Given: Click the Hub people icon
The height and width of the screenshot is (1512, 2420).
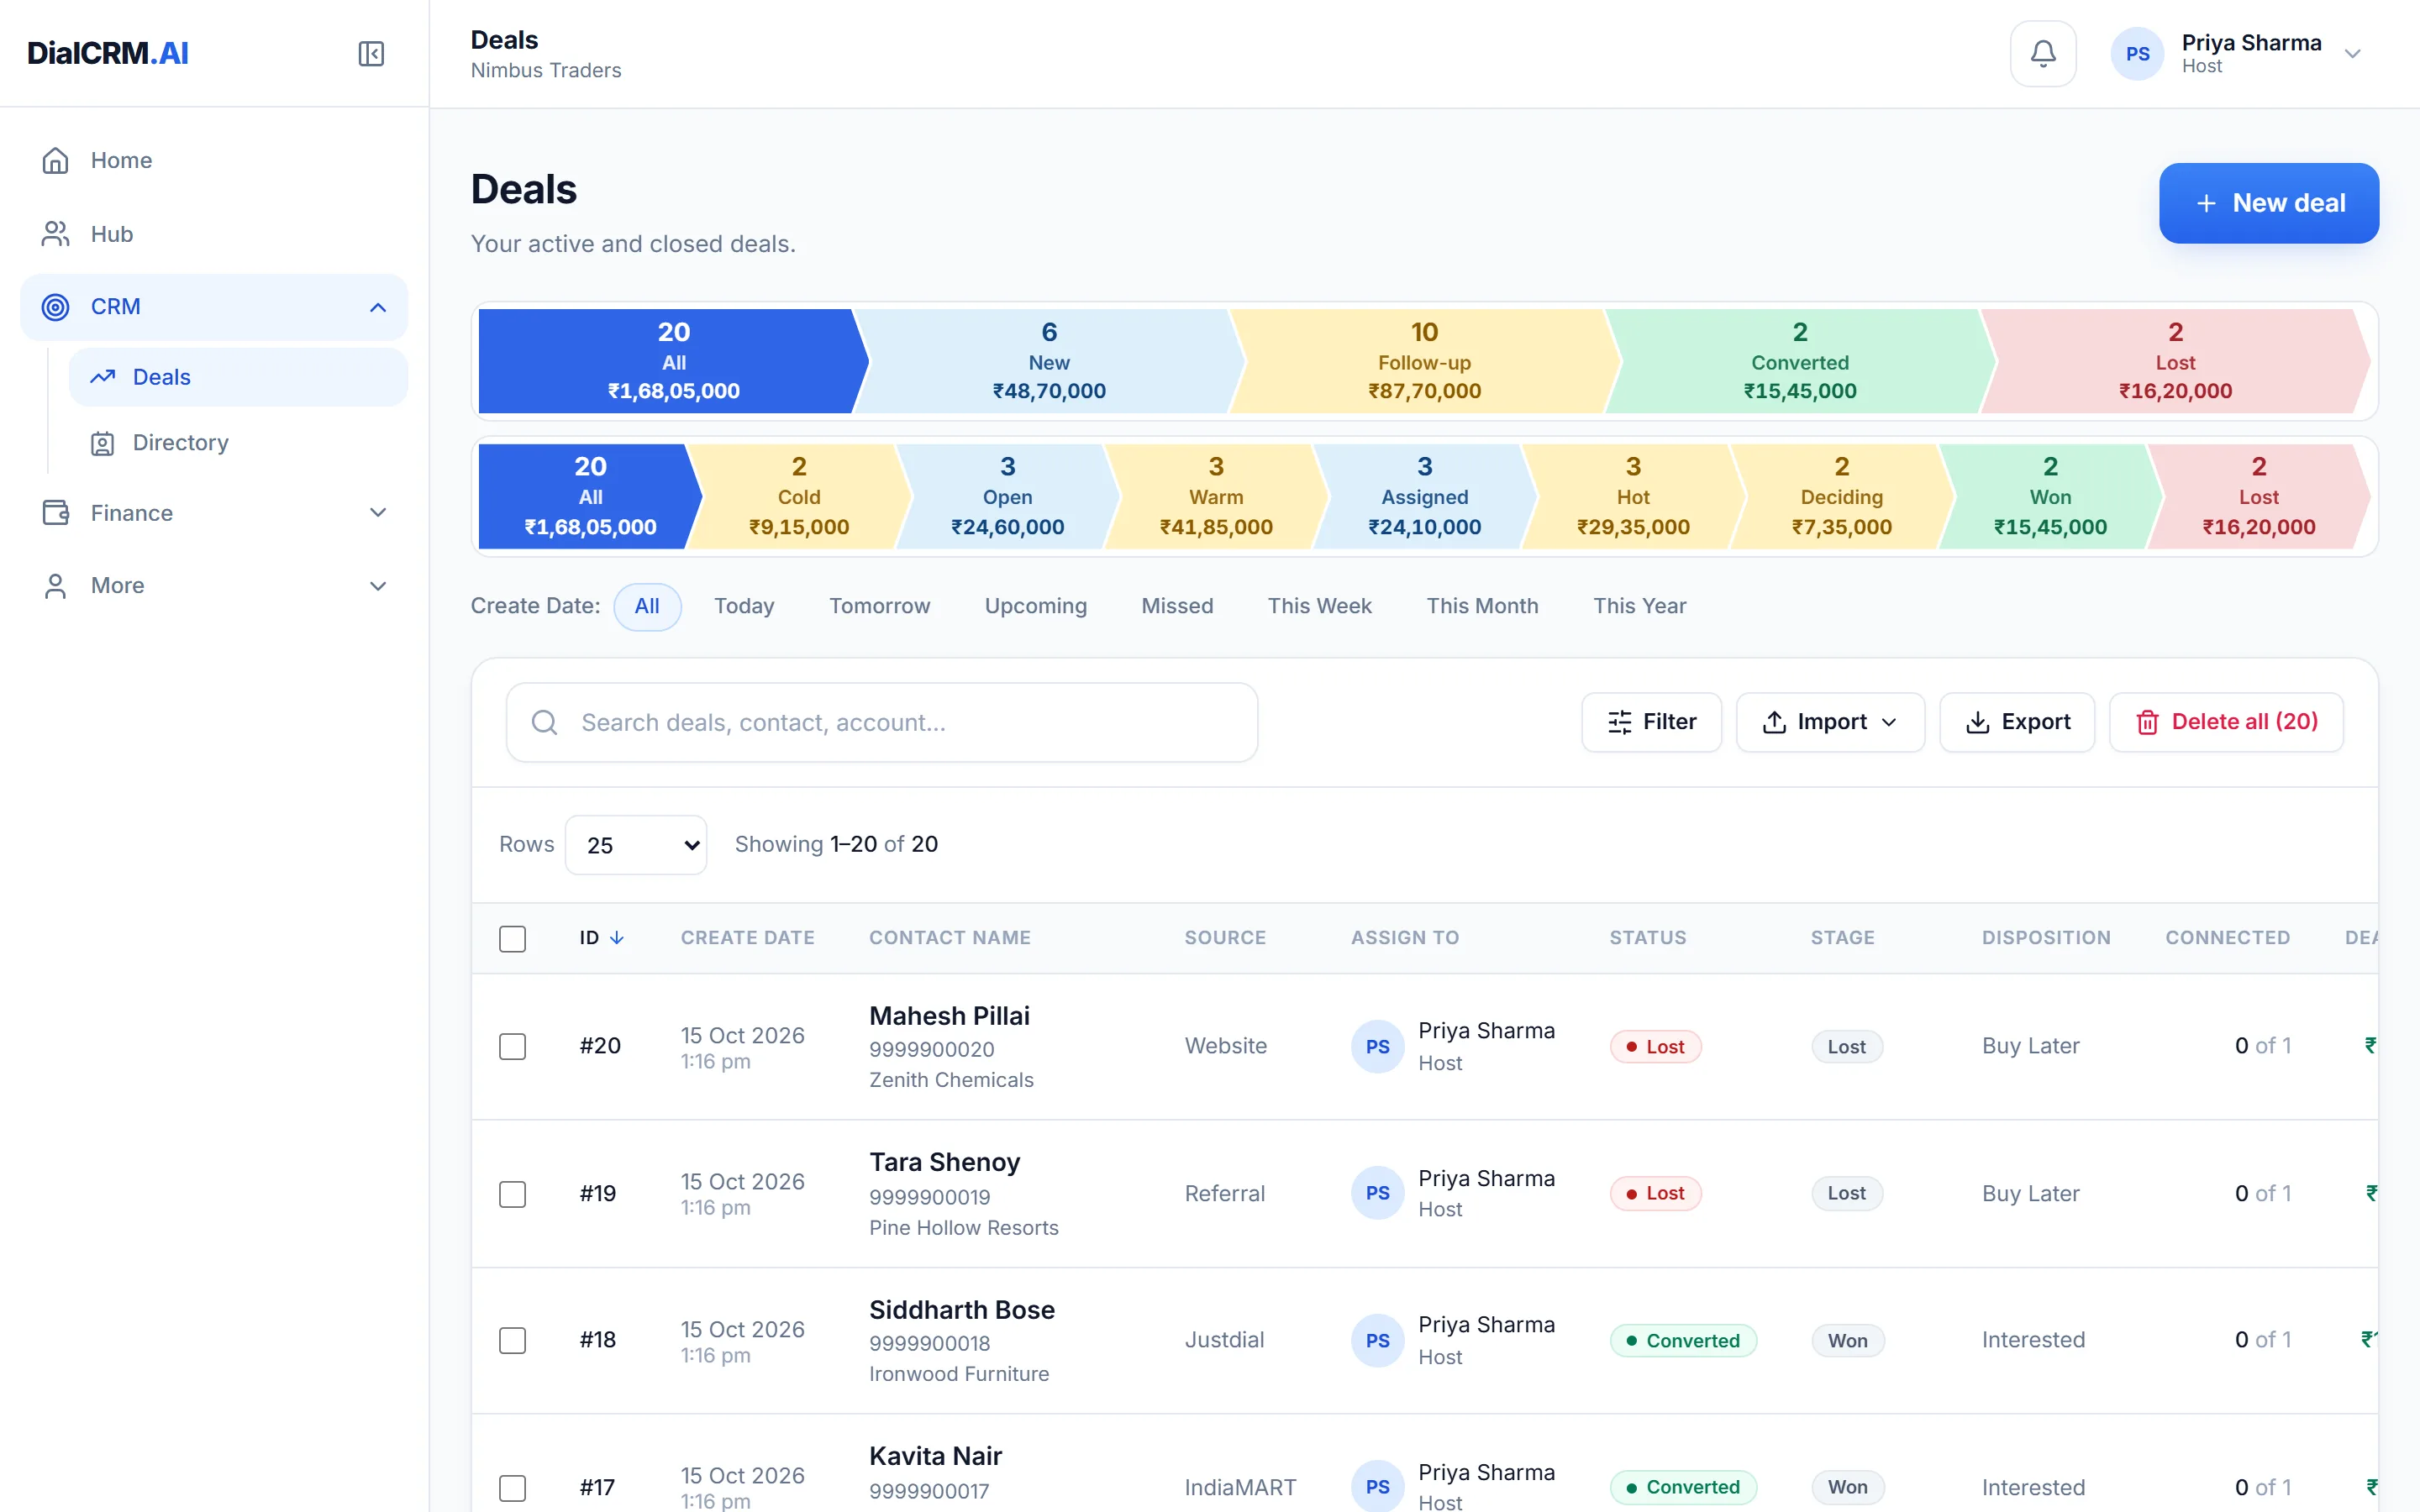Looking at the screenshot, I should (56, 233).
